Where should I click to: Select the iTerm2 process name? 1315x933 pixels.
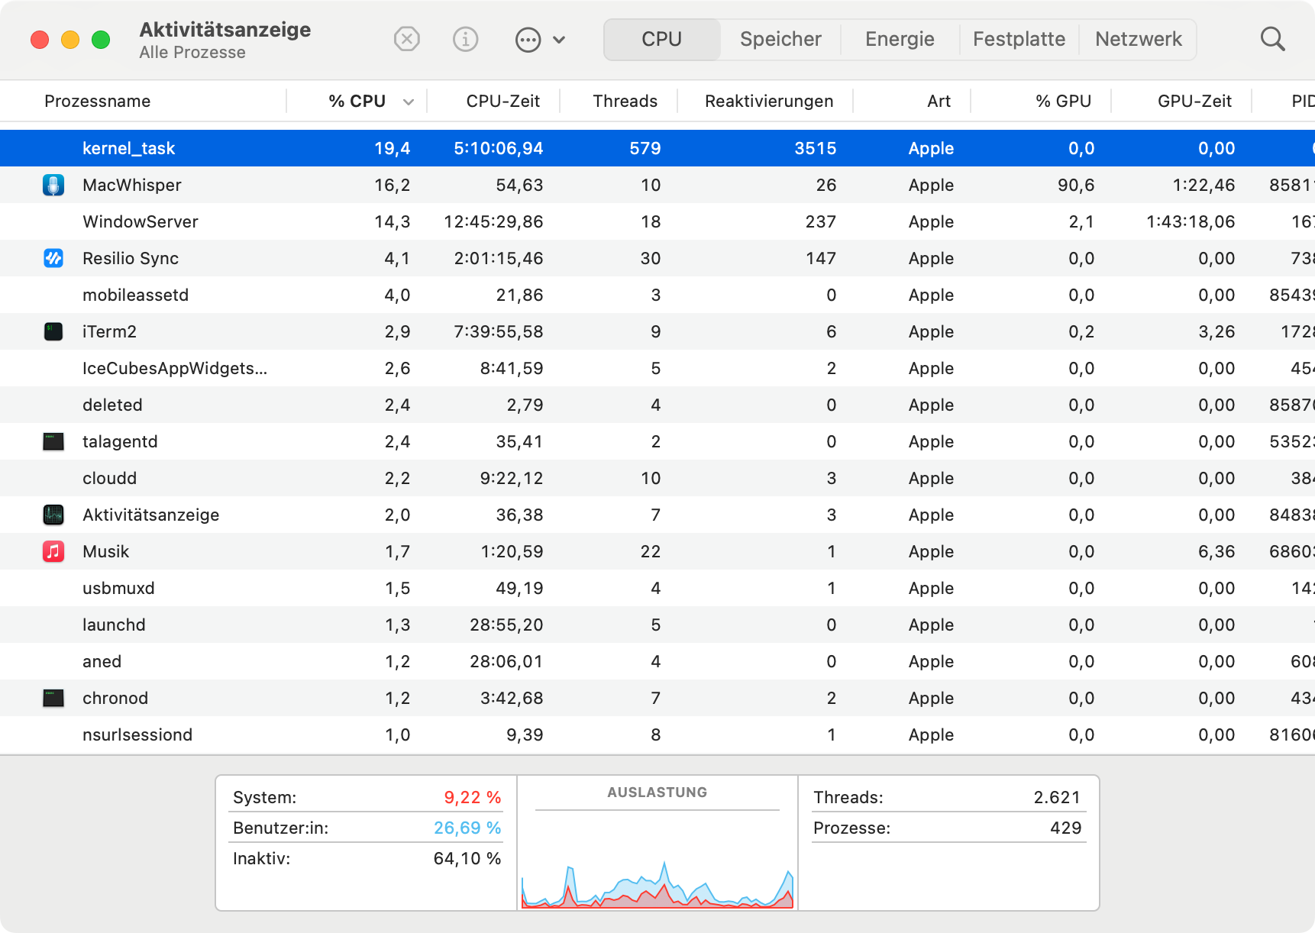[x=109, y=331]
